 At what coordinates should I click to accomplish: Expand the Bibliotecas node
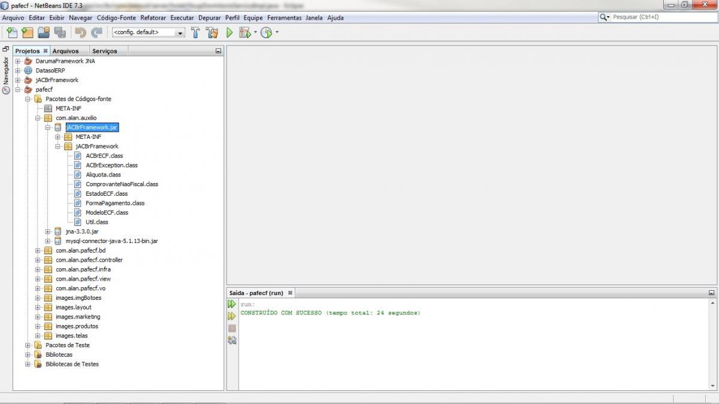(28, 354)
